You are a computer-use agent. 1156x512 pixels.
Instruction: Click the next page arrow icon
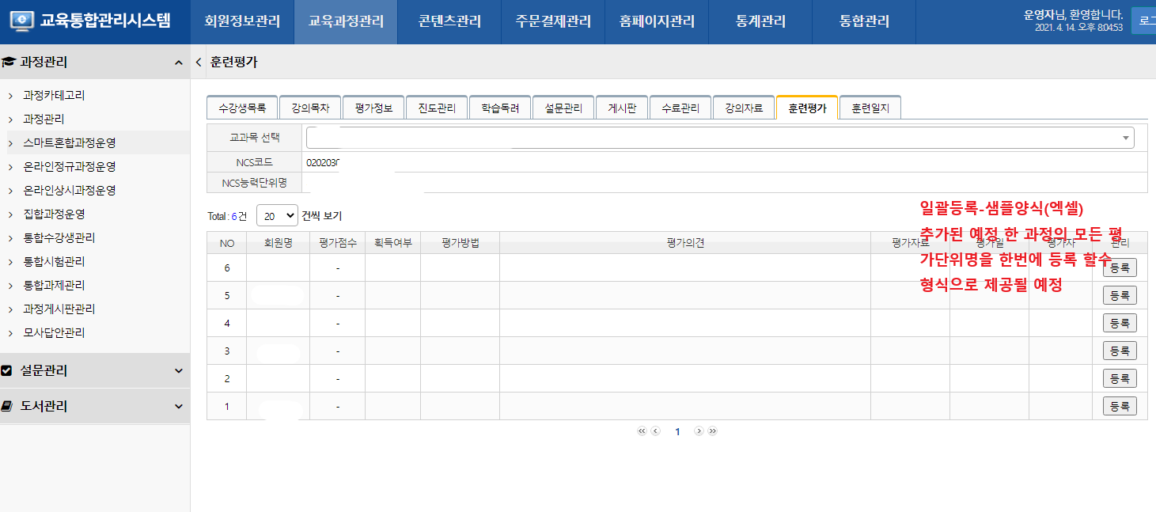coord(699,431)
